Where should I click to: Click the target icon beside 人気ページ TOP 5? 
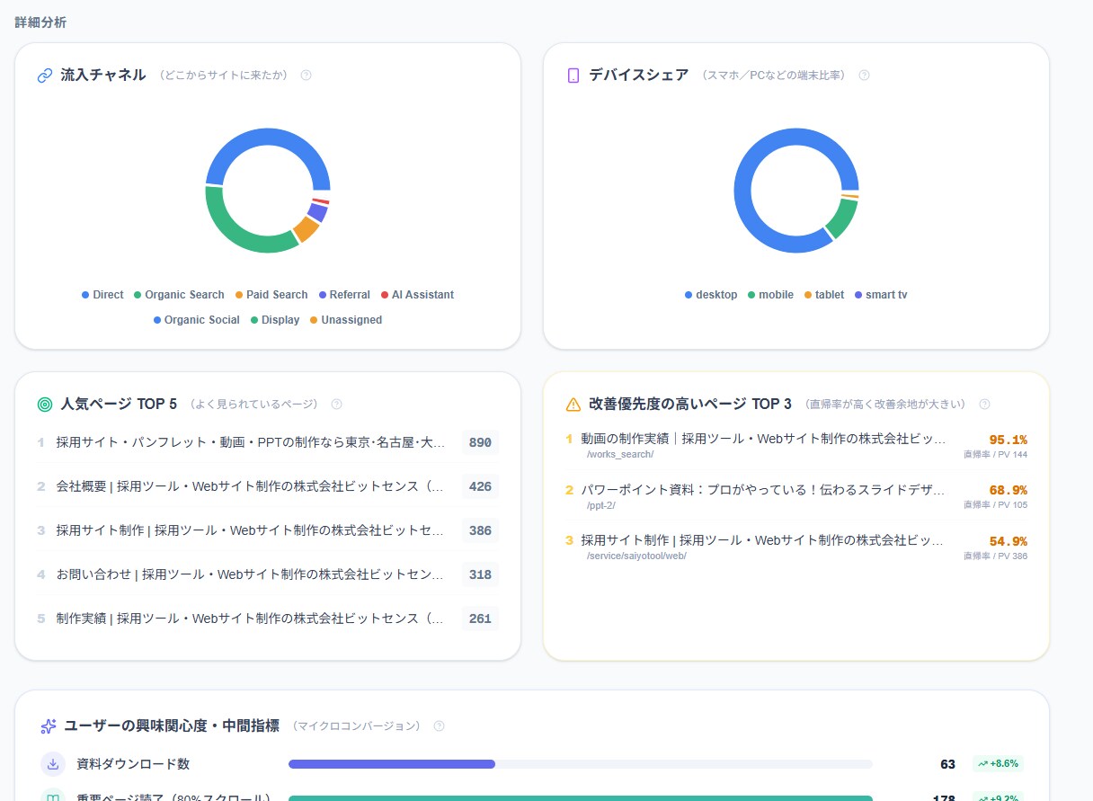[x=45, y=405]
